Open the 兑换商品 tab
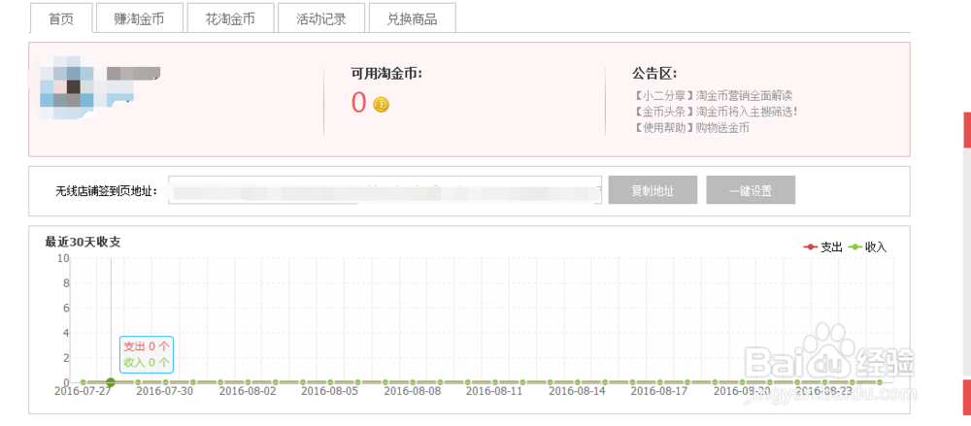This screenshot has height=426, width=971. pos(413,18)
